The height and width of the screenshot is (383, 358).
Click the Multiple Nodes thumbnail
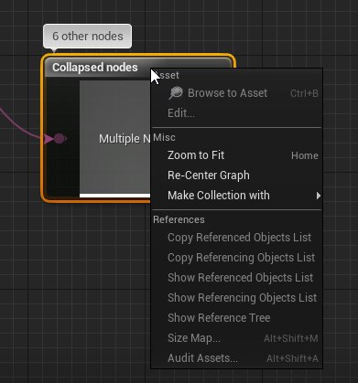(x=115, y=139)
